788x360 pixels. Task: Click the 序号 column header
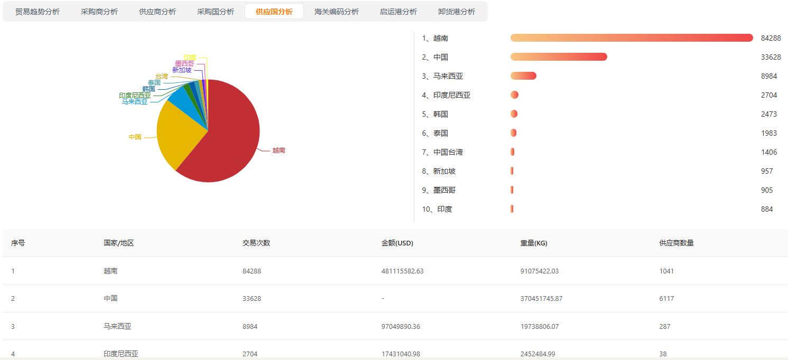pyautogui.click(x=18, y=243)
